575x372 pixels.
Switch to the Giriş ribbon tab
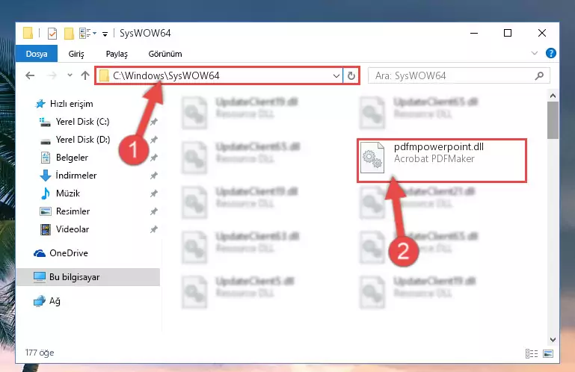coord(76,54)
